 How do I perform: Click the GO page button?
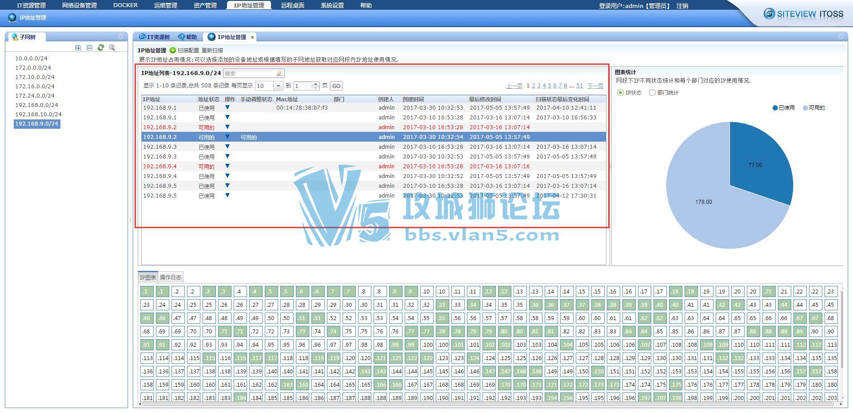tap(336, 86)
